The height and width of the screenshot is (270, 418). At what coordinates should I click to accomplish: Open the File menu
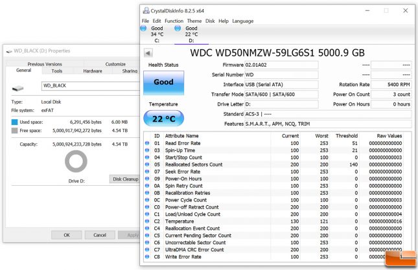click(x=145, y=21)
